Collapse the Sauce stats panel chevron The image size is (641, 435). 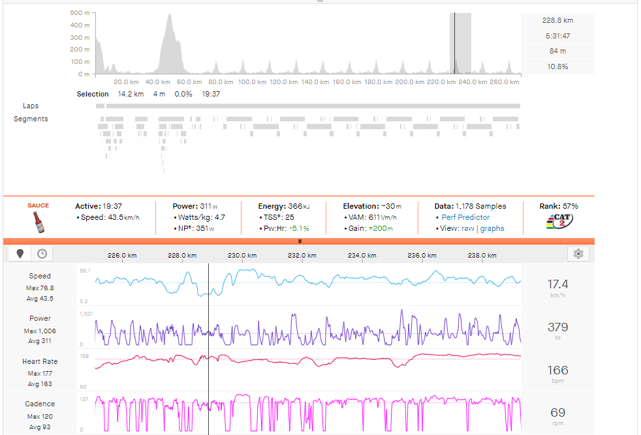coord(300,241)
